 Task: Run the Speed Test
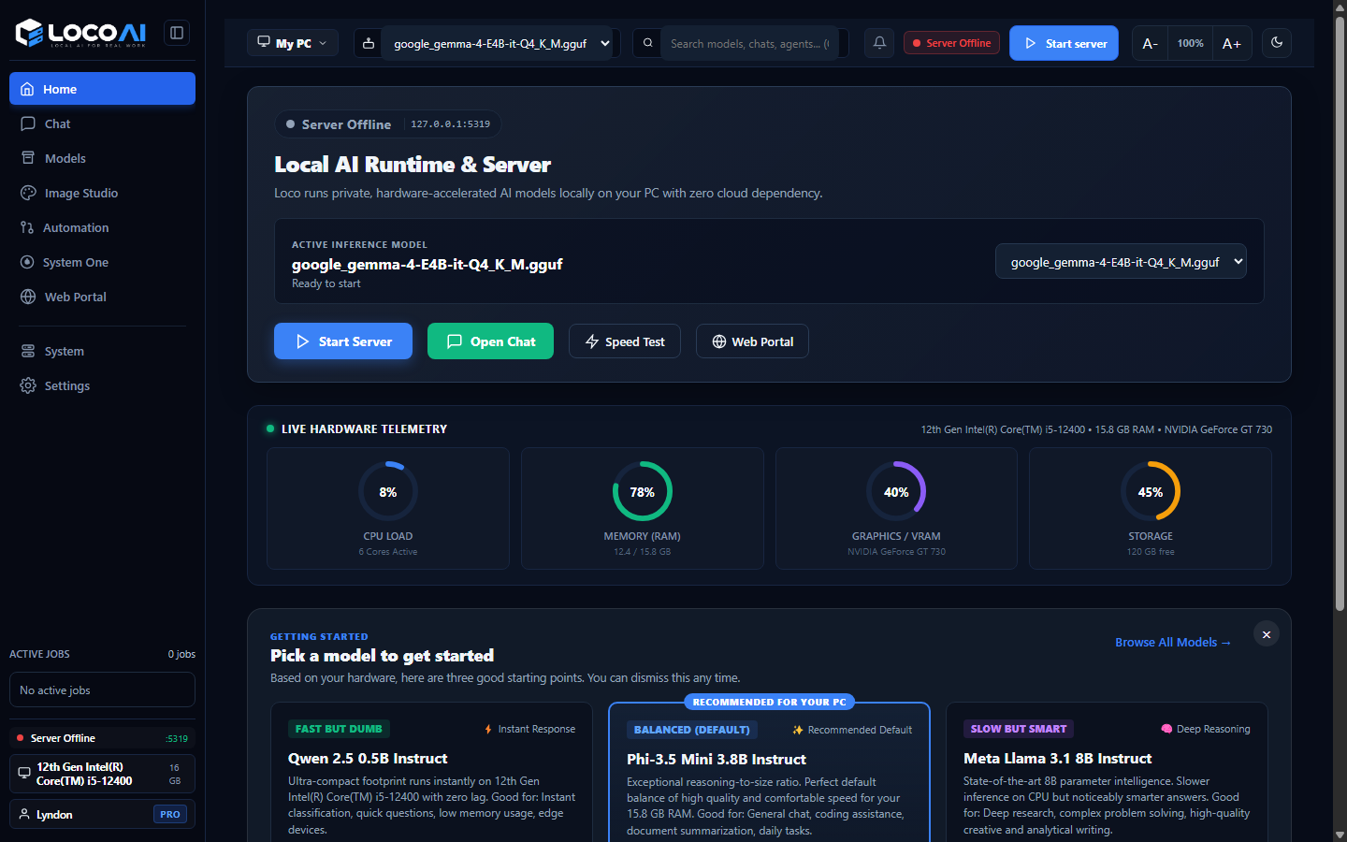coord(625,341)
